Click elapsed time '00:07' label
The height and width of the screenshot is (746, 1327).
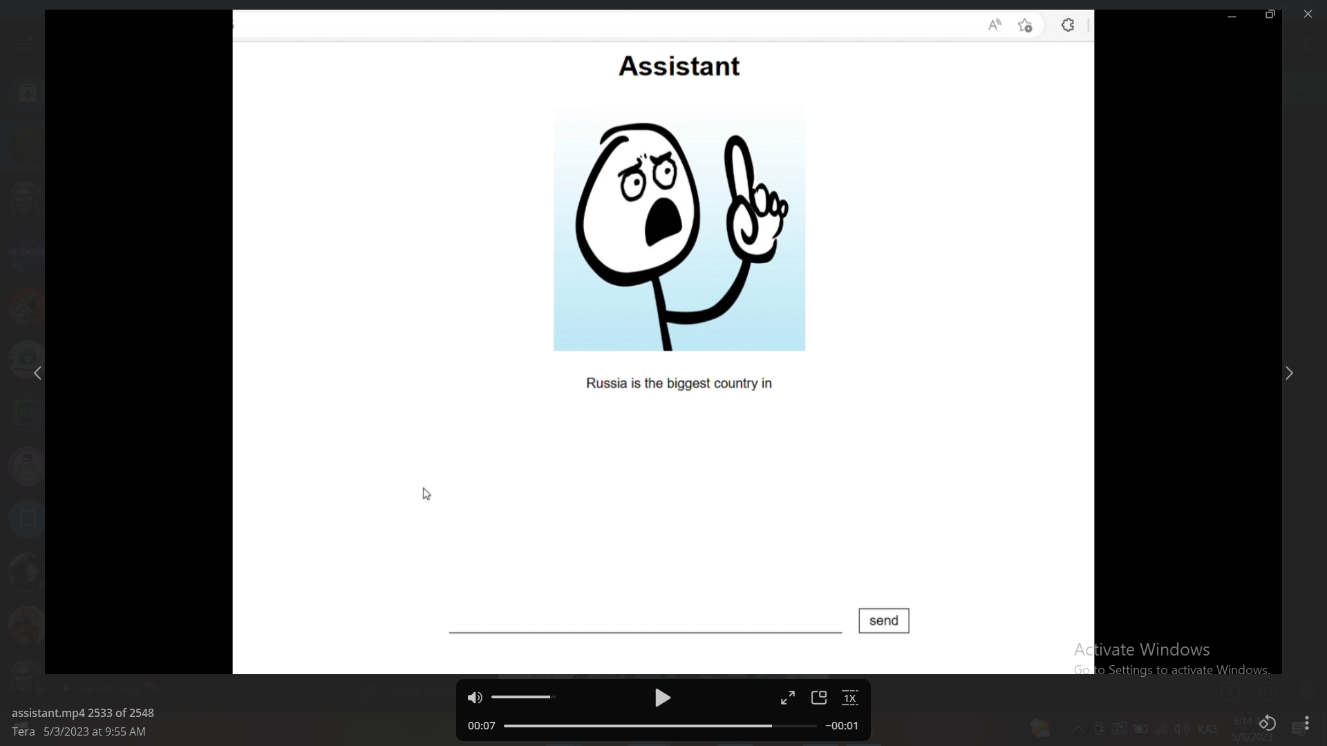tap(482, 726)
